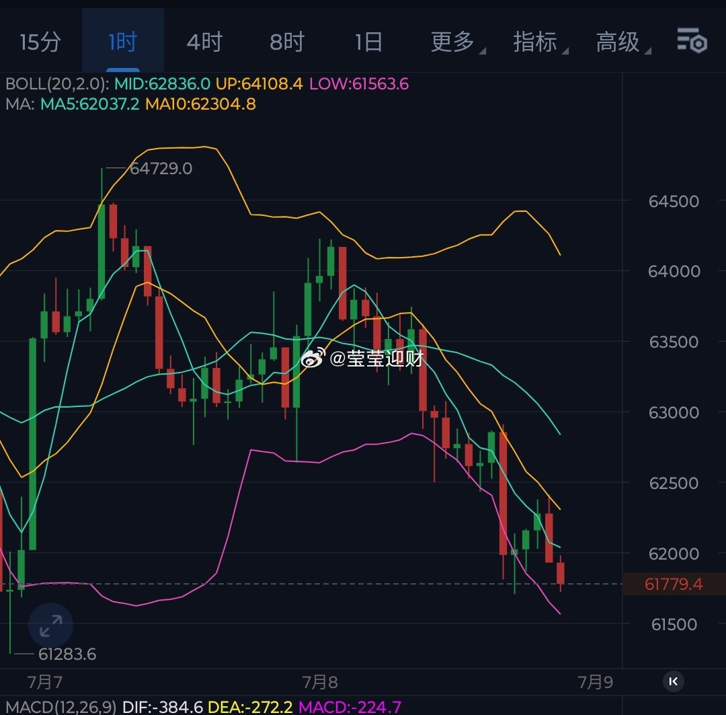Click the DEA:-272.2 value

251,707
